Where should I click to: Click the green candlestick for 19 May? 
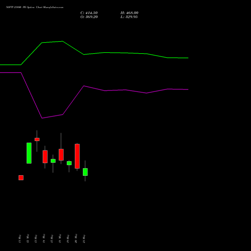pos(69,163)
